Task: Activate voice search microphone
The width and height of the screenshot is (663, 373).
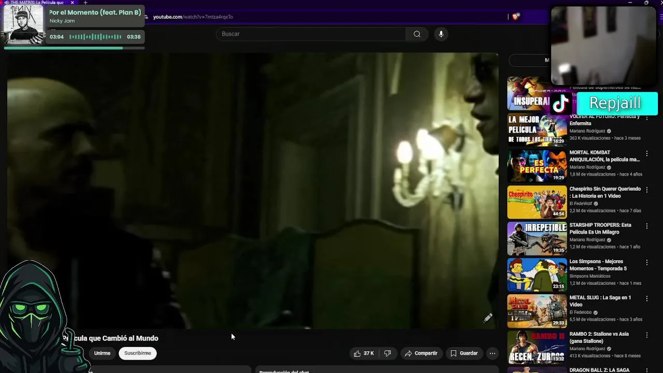Action: [x=441, y=34]
